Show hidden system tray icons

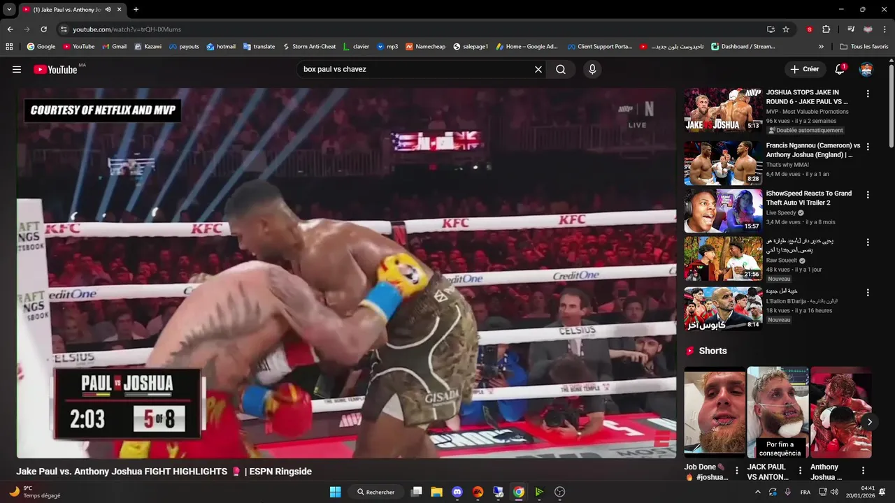(x=758, y=492)
